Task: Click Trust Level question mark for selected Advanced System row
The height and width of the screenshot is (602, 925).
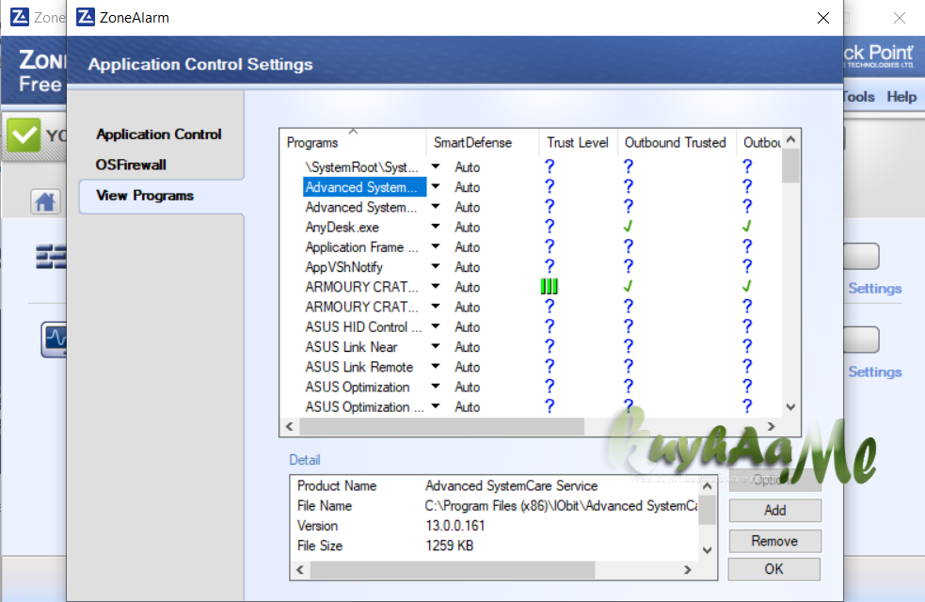Action: coord(550,186)
